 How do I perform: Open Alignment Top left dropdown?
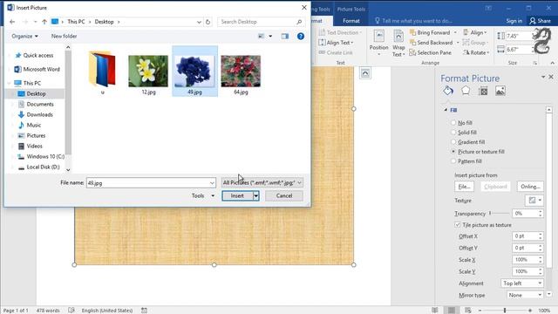[x=522, y=283]
